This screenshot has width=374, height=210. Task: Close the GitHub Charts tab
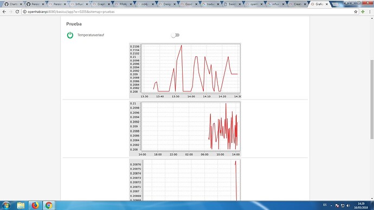point(21,4)
